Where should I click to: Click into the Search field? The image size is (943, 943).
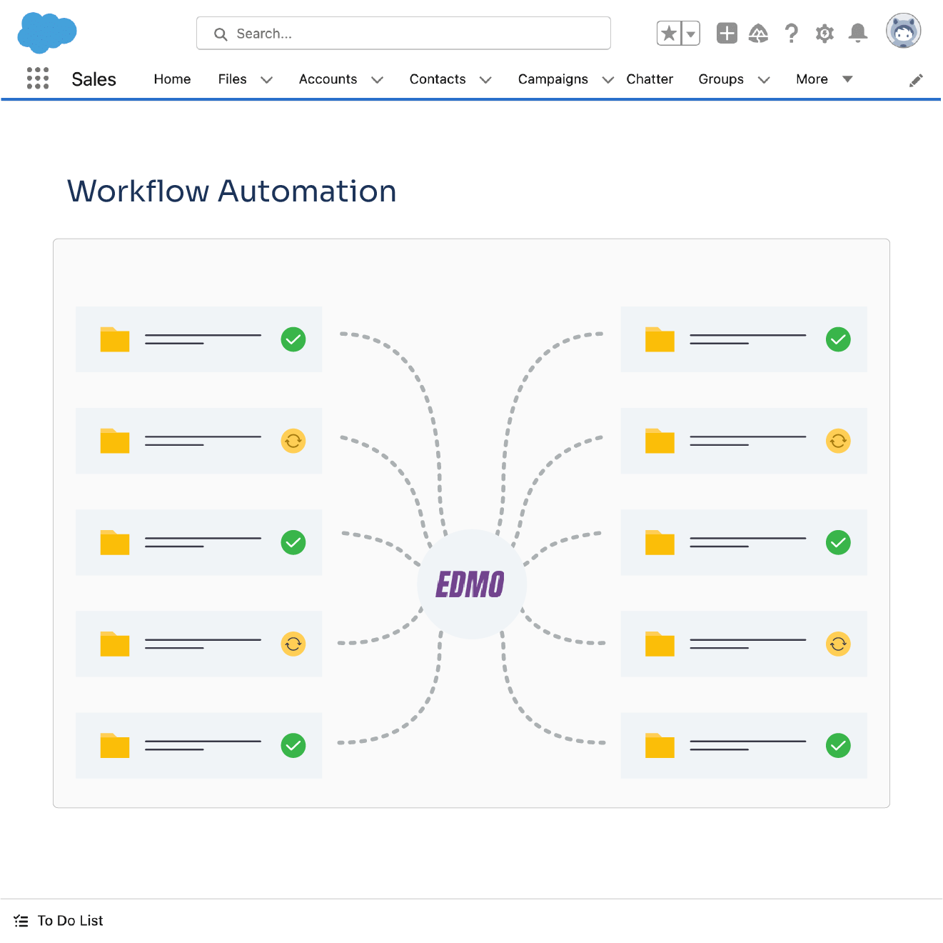[403, 34]
